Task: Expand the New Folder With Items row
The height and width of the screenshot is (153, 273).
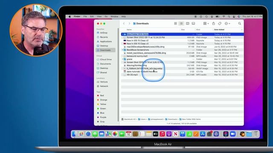Action: click(122, 34)
